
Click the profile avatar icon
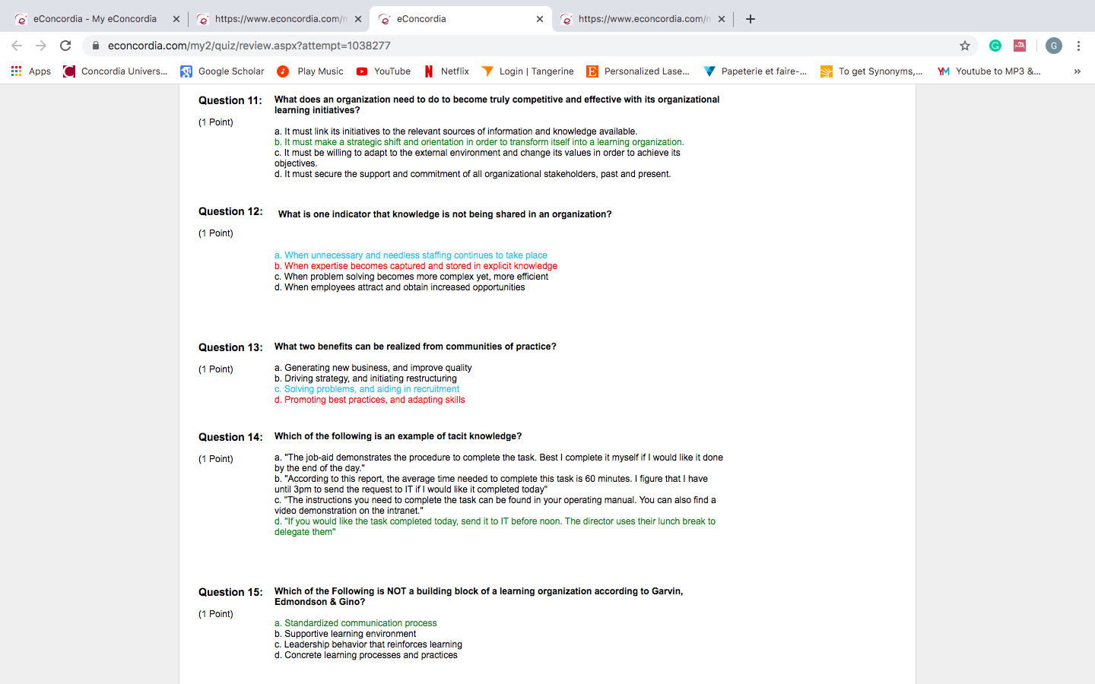[x=1053, y=46]
